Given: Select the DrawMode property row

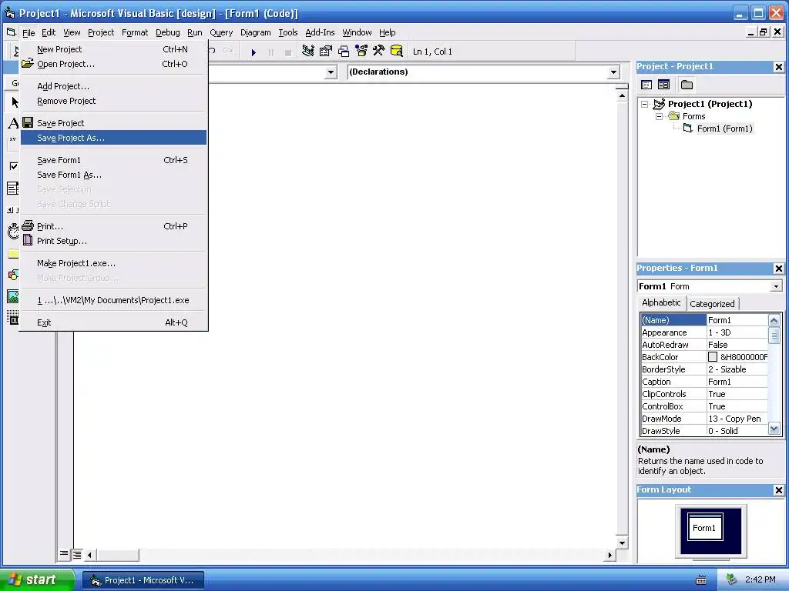Looking at the screenshot, I should pyautogui.click(x=704, y=419).
